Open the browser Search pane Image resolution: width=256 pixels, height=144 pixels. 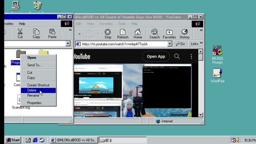point(154,34)
